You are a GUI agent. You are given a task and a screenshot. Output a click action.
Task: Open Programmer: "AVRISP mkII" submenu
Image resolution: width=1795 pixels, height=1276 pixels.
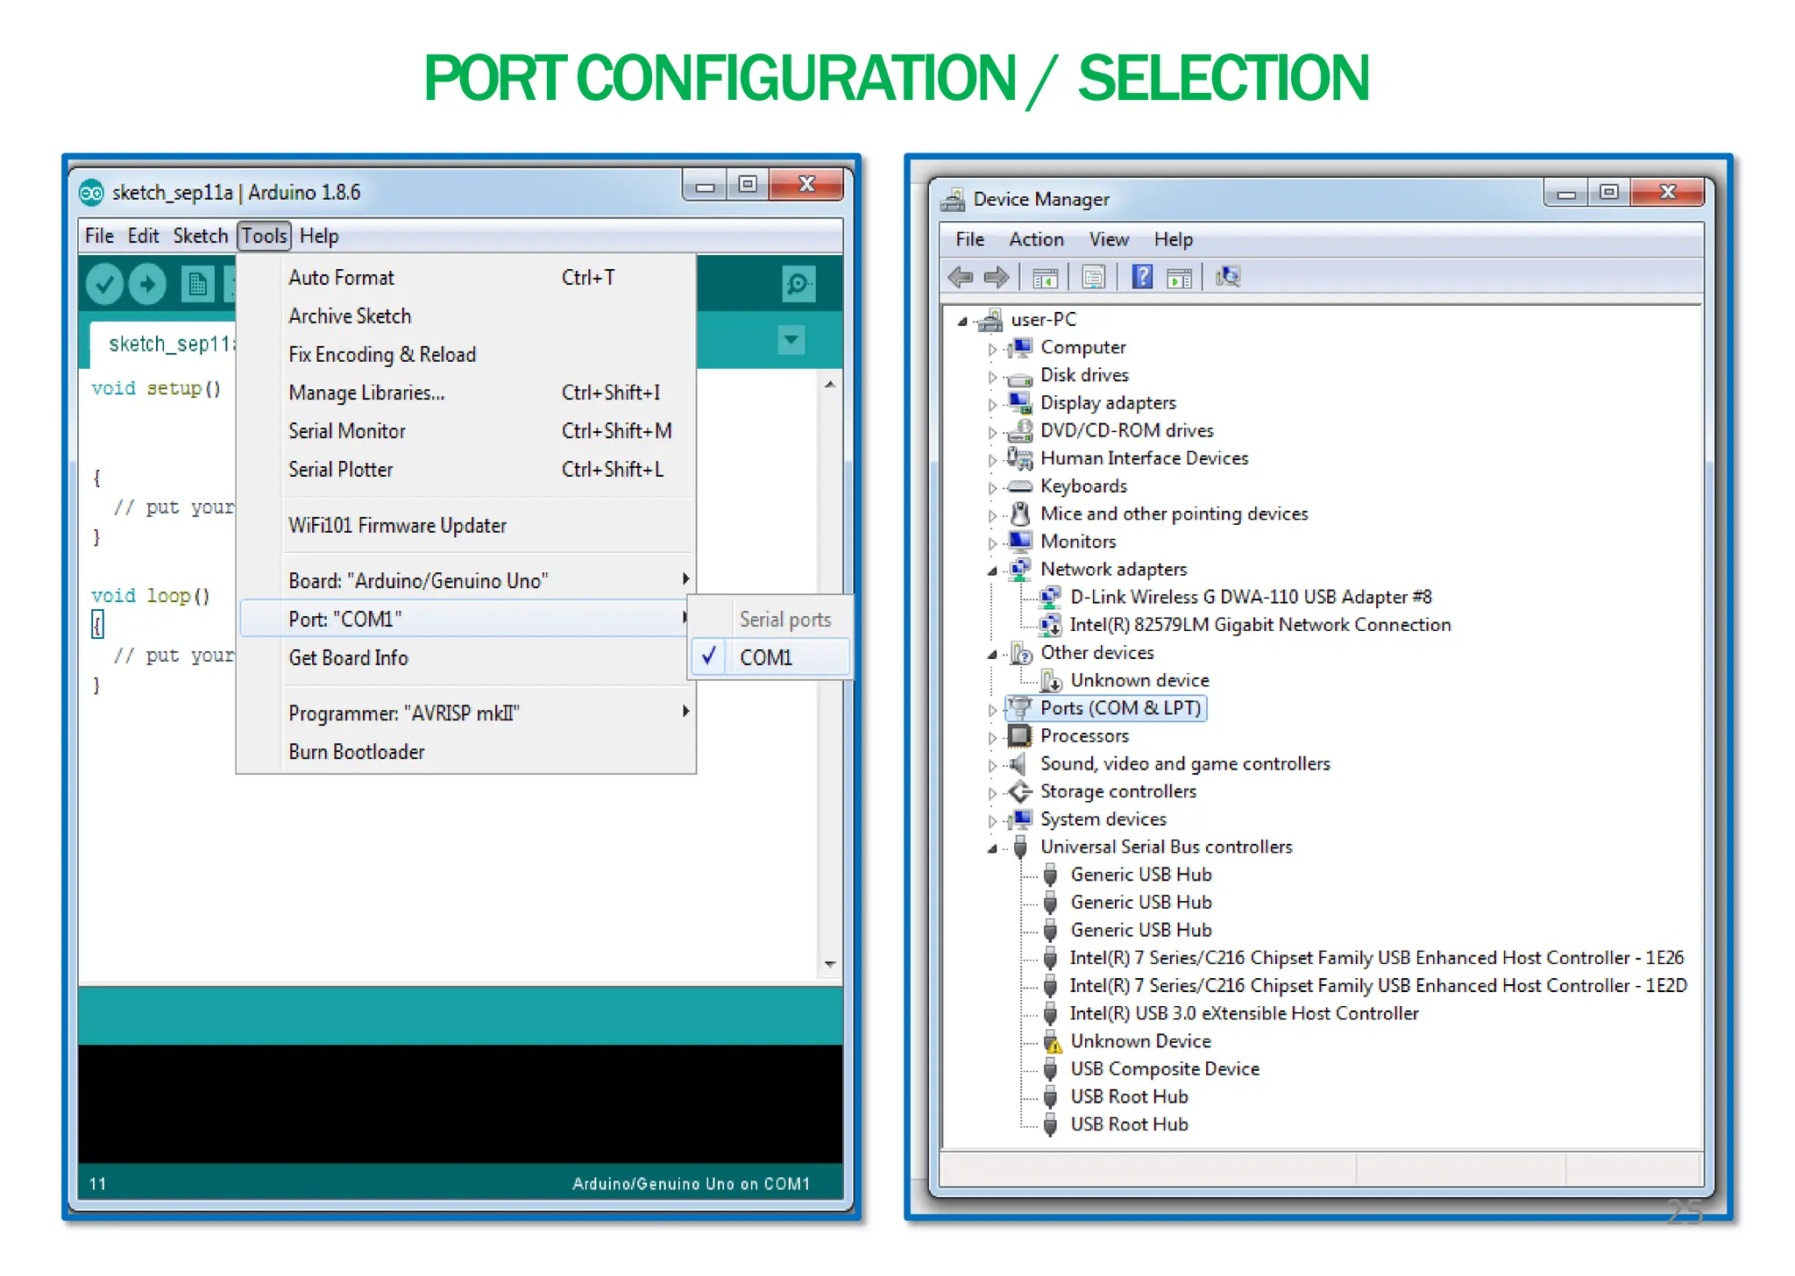[466, 713]
